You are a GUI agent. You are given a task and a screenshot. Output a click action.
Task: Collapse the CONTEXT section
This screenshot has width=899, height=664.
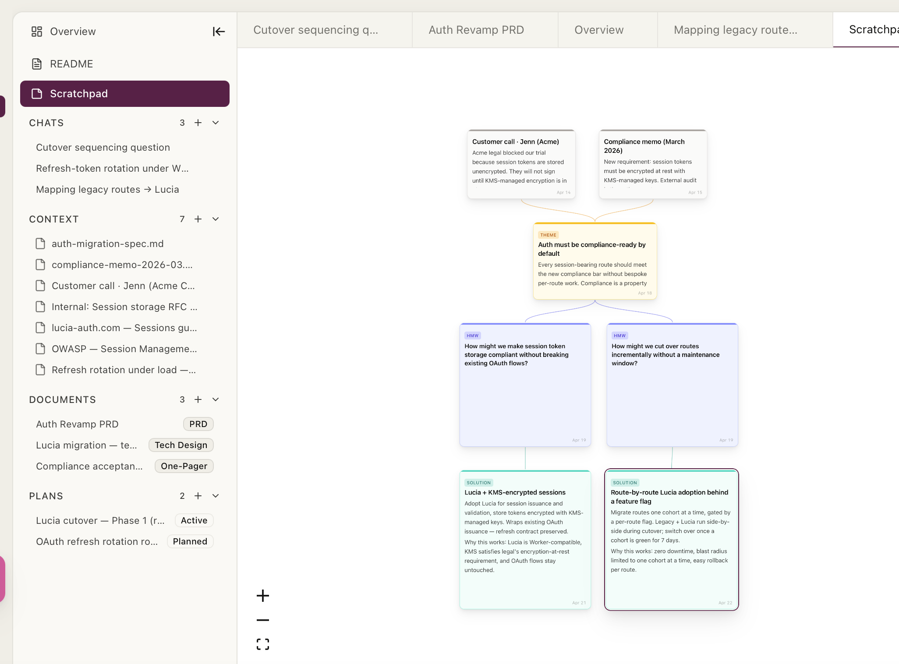point(215,219)
